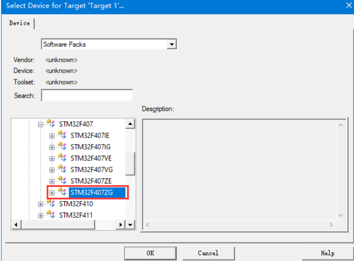
Task: Select the STM32F407 parent tree row
Action: (76, 124)
